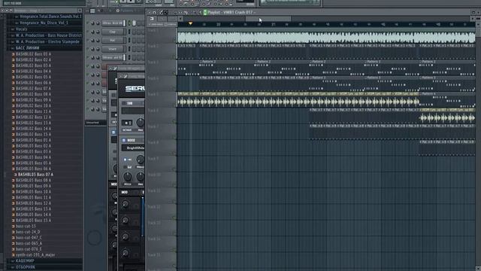Select sample BASHBL02 Bass 15 A
Viewport: 481px width, 271px height.
point(33,134)
